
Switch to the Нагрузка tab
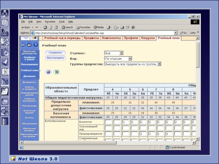(148, 38)
